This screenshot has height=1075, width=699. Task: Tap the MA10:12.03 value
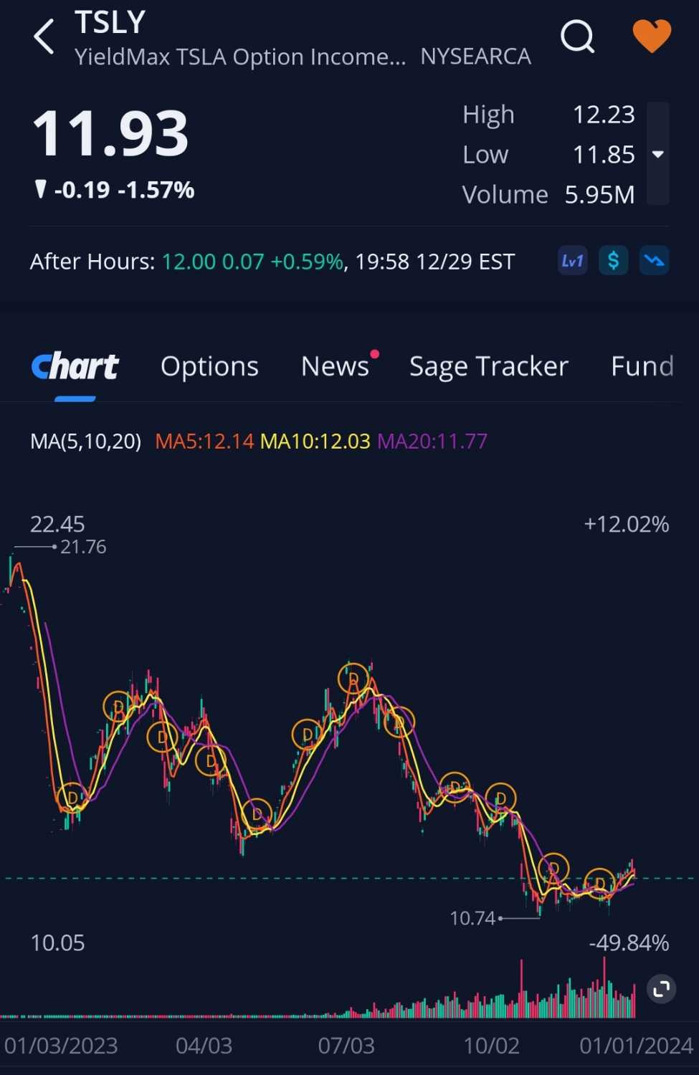coord(315,441)
